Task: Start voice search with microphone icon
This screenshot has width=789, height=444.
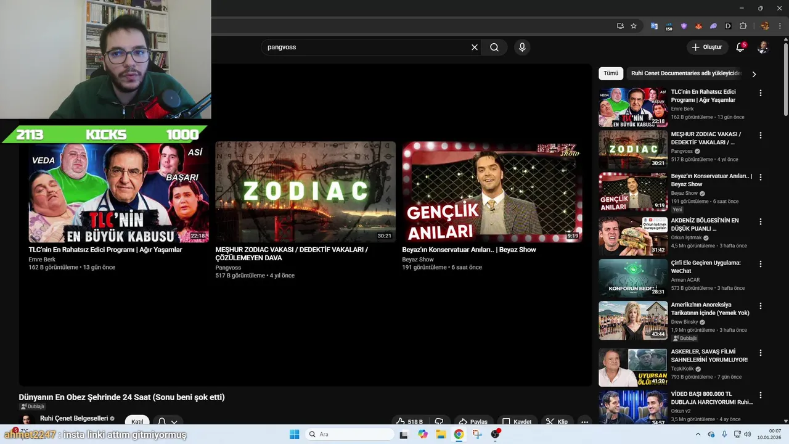Action: click(522, 47)
